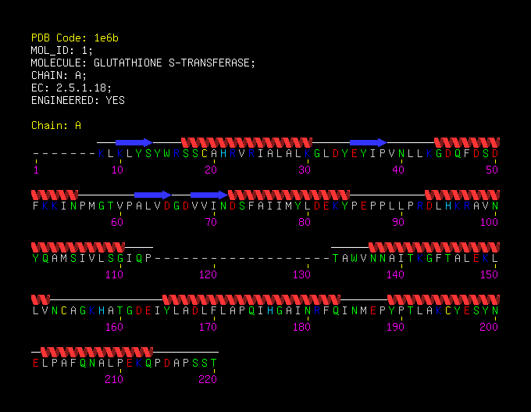Click residue number 50 label
Viewport: 531px width, 412px height.
pyautogui.click(x=492, y=170)
